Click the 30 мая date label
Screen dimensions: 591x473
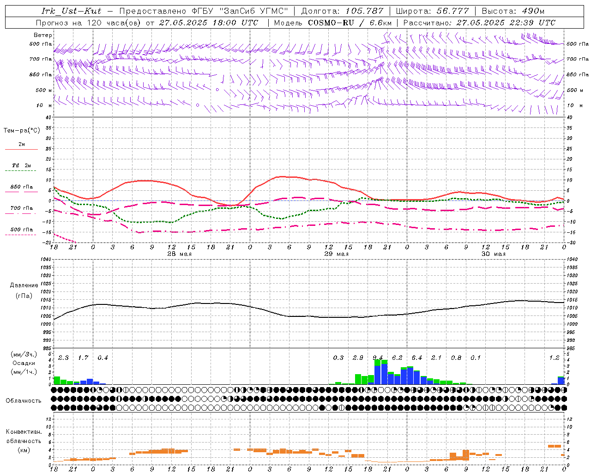pos(494,254)
